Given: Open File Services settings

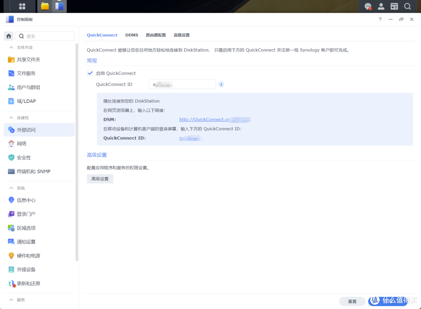Looking at the screenshot, I should pyautogui.click(x=39, y=73).
